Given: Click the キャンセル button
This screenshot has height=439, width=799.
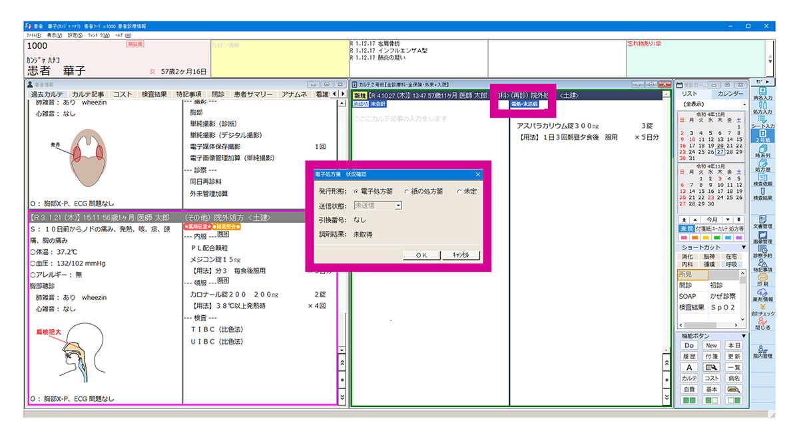Looking at the screenshot, I should coord(461,255).
